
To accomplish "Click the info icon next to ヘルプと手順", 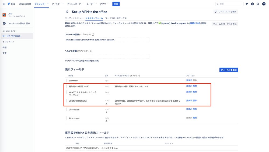I will (91, 51).
